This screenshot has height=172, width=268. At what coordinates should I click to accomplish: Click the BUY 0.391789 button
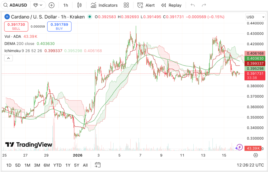(59, 26)
